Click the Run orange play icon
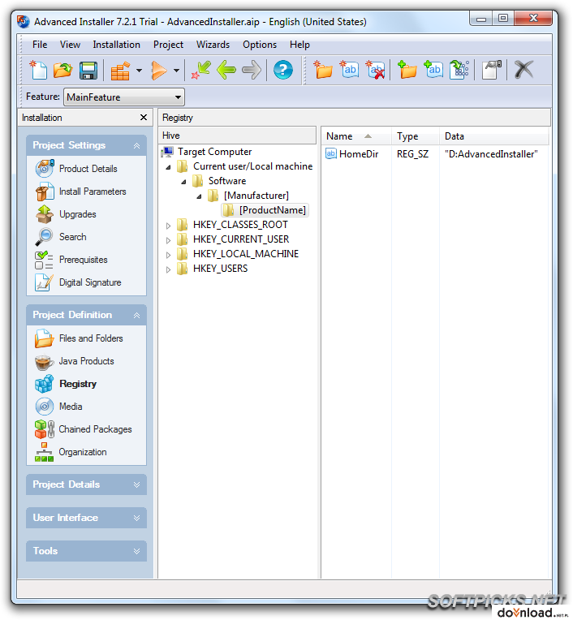573x620 pixels. coord(159,71)
